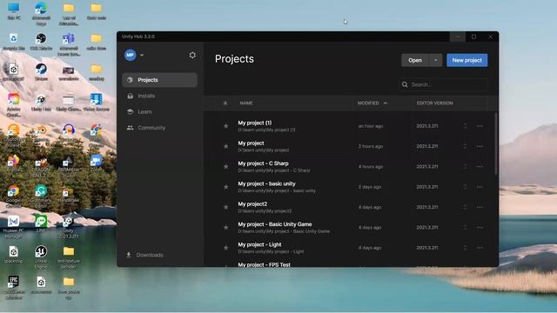557x313 pixels.
Task: Favorite My project - basic unity
Action: point(225,187)
